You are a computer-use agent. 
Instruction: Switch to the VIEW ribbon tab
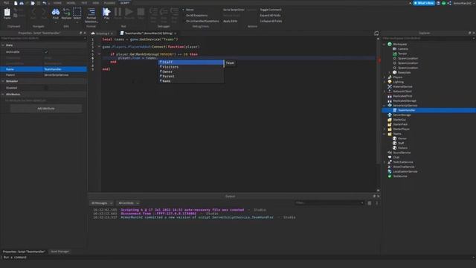point(96,3)
